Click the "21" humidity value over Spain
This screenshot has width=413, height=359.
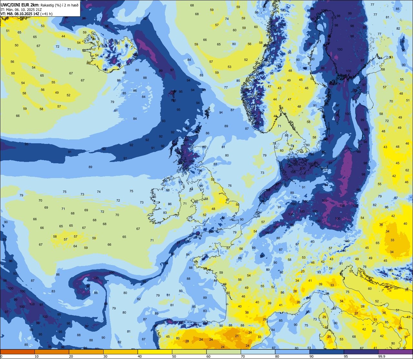(237, 336)
